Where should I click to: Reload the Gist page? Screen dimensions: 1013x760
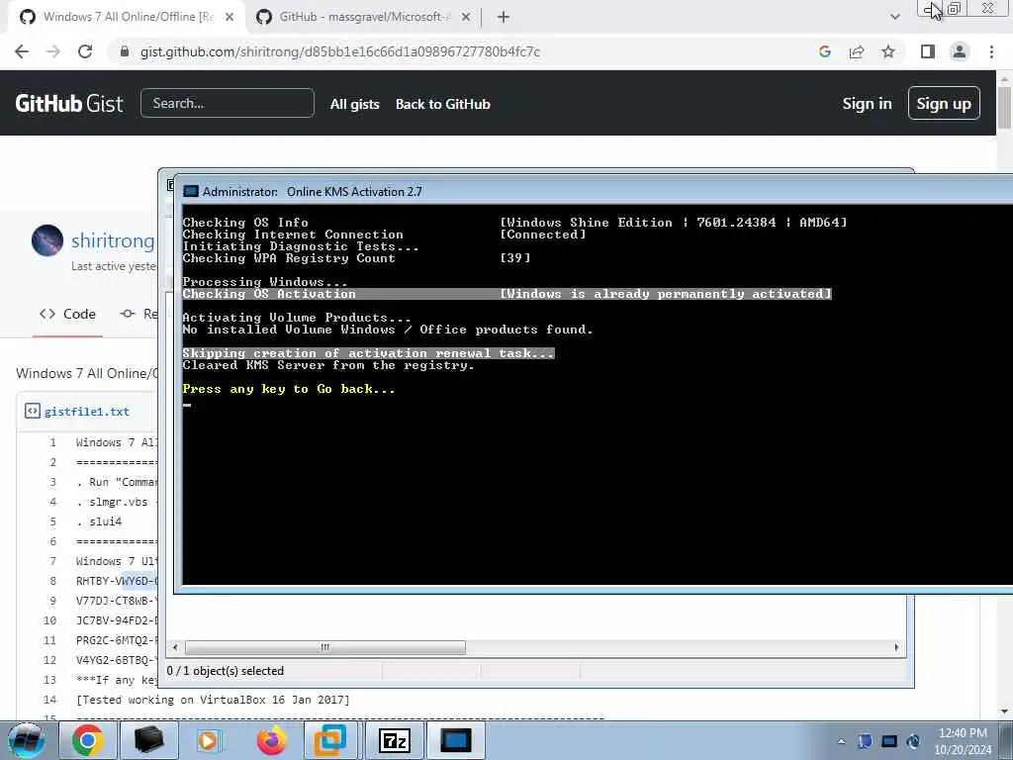pos(85,51)
